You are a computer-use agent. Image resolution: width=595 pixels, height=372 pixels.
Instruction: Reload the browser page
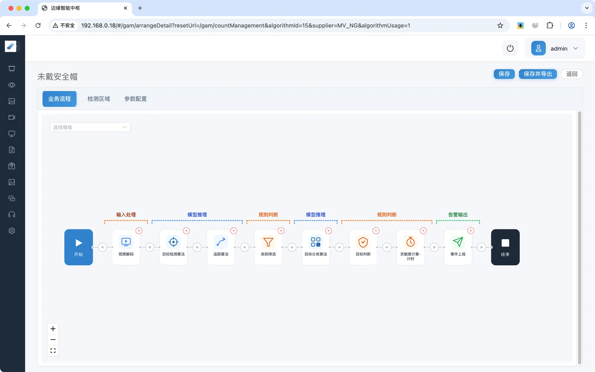pos(38,26)
